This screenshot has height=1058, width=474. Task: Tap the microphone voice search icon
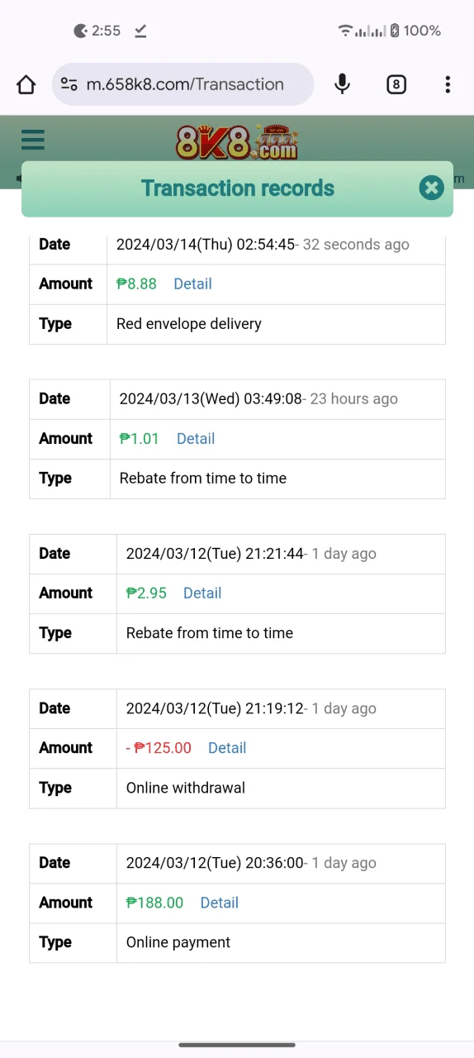(342, 84)
